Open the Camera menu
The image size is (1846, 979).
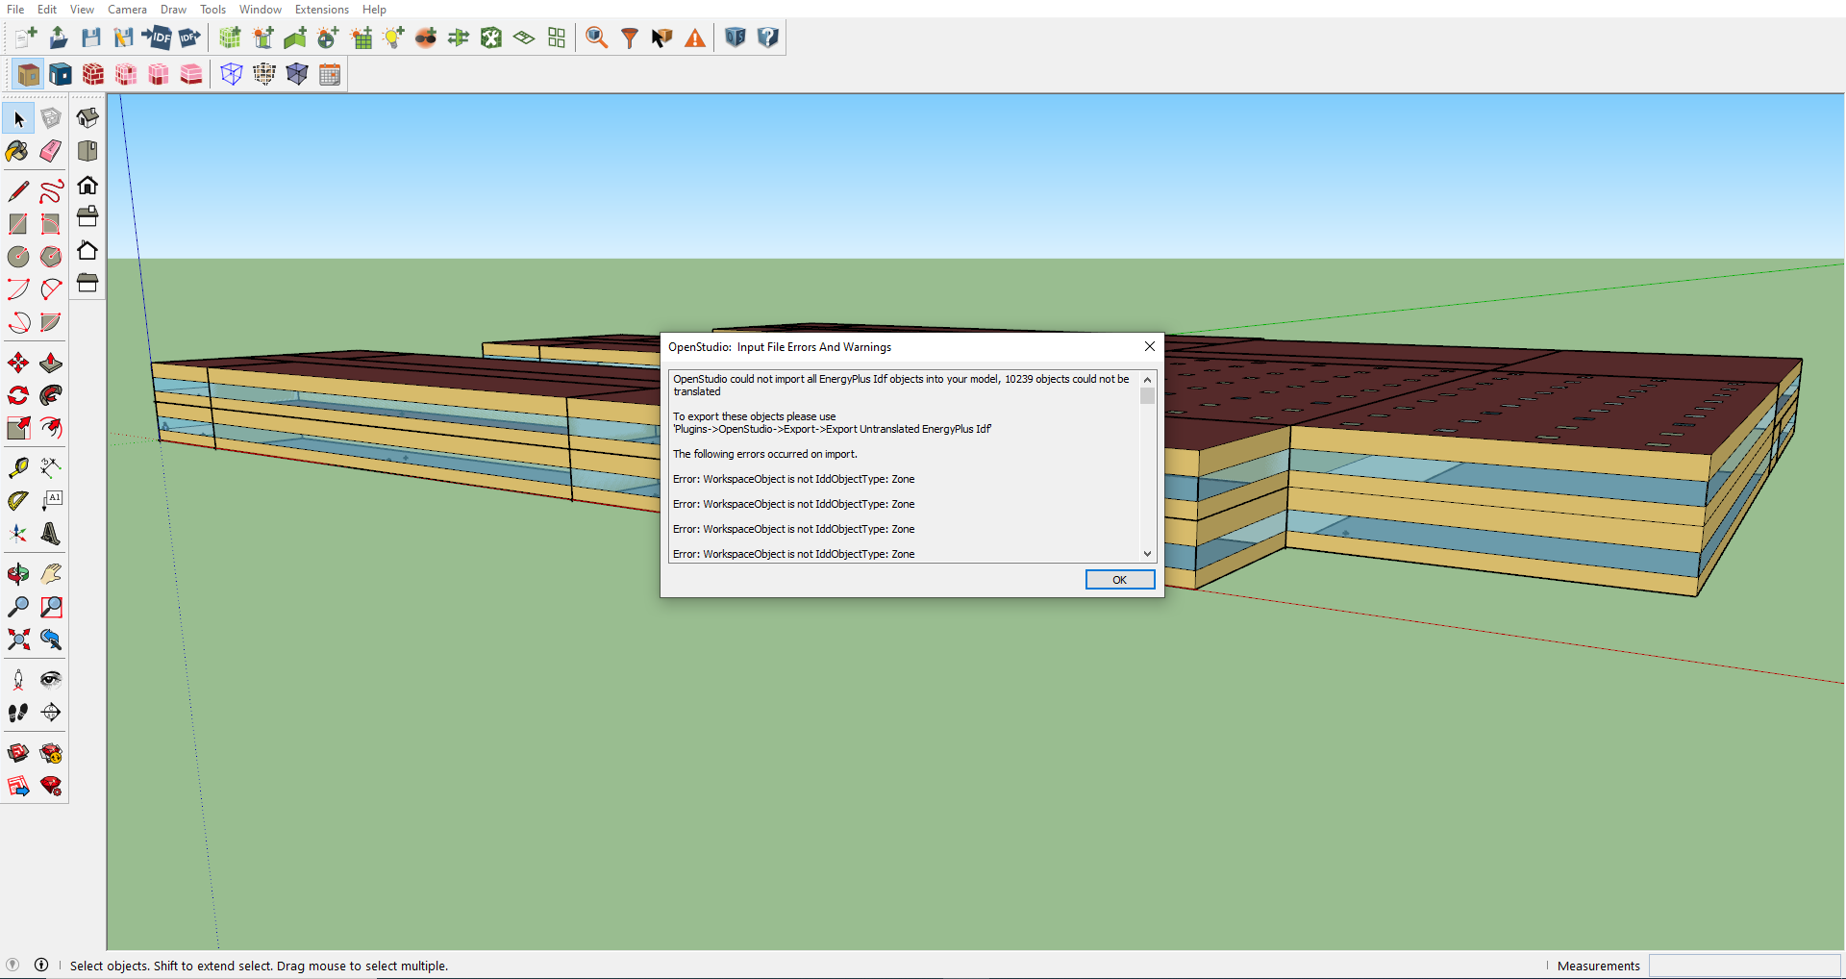[127, 10]
